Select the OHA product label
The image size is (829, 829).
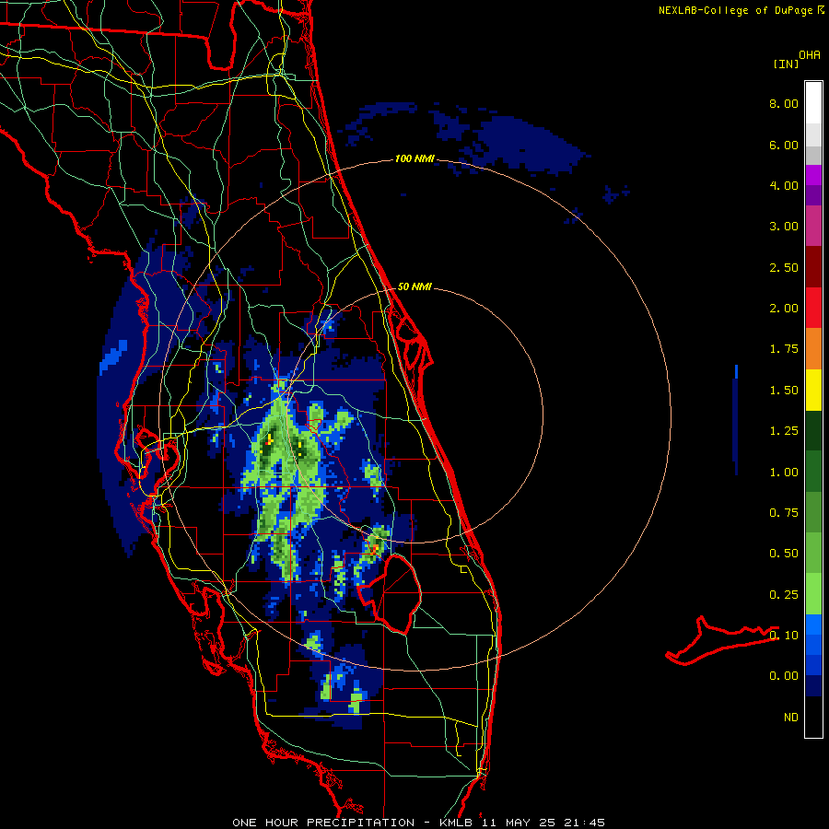810,55
